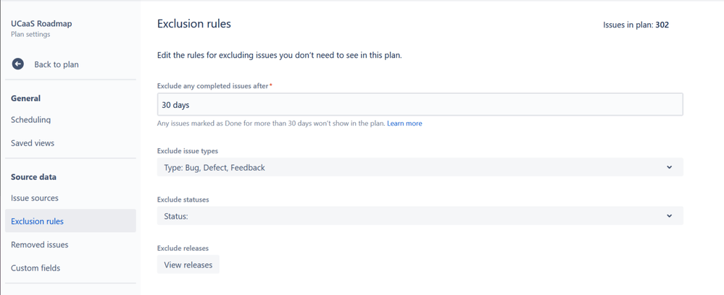
Task: Follow the Learn more link
Action: point(404,124)
